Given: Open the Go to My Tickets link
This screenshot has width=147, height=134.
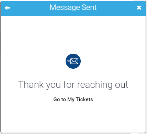Looking at the screenshot, I should coord(73,99).
